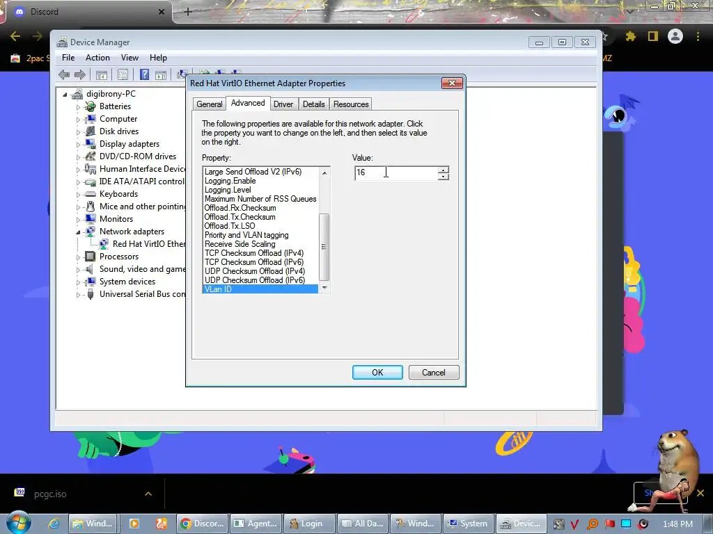Click the speaker volume tray icon

click(x=643, y=524)
